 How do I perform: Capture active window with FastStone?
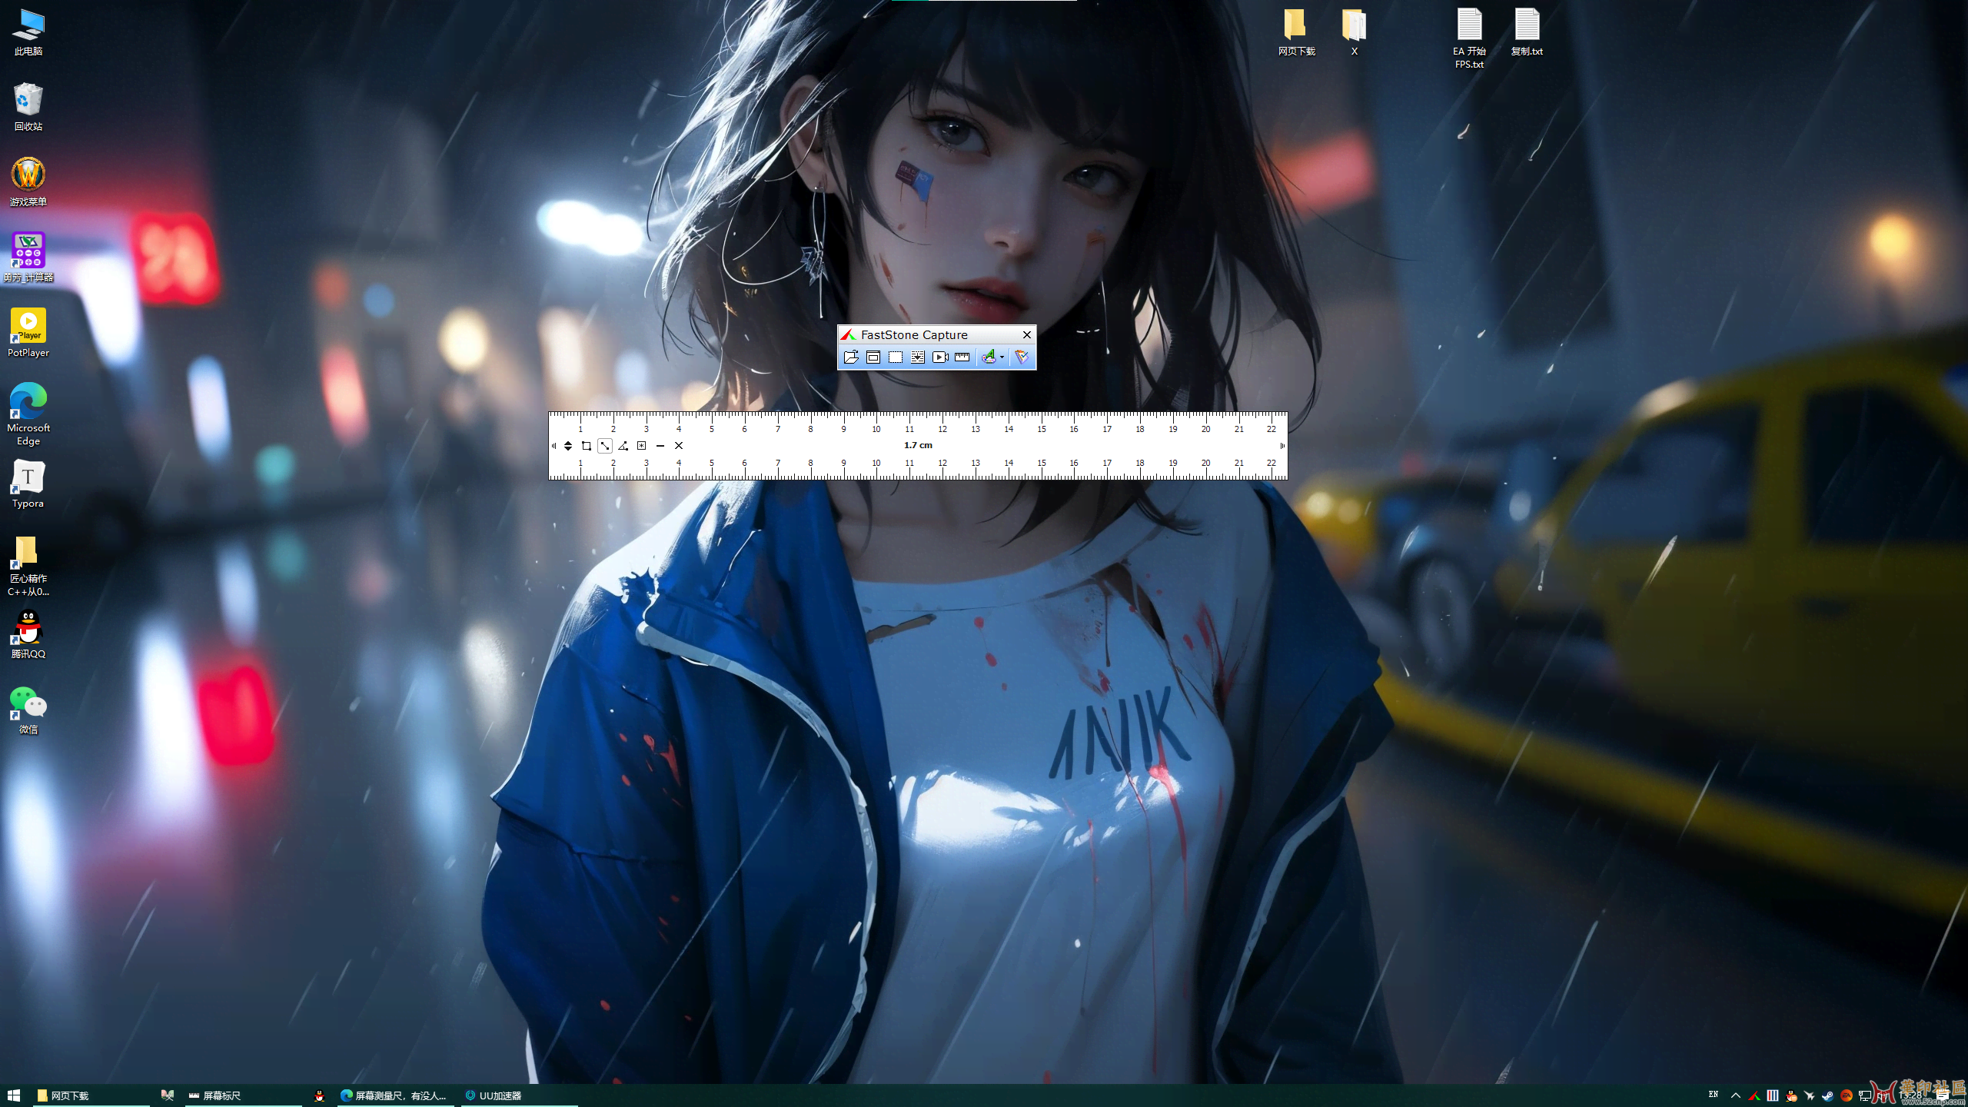coord(873,357)
